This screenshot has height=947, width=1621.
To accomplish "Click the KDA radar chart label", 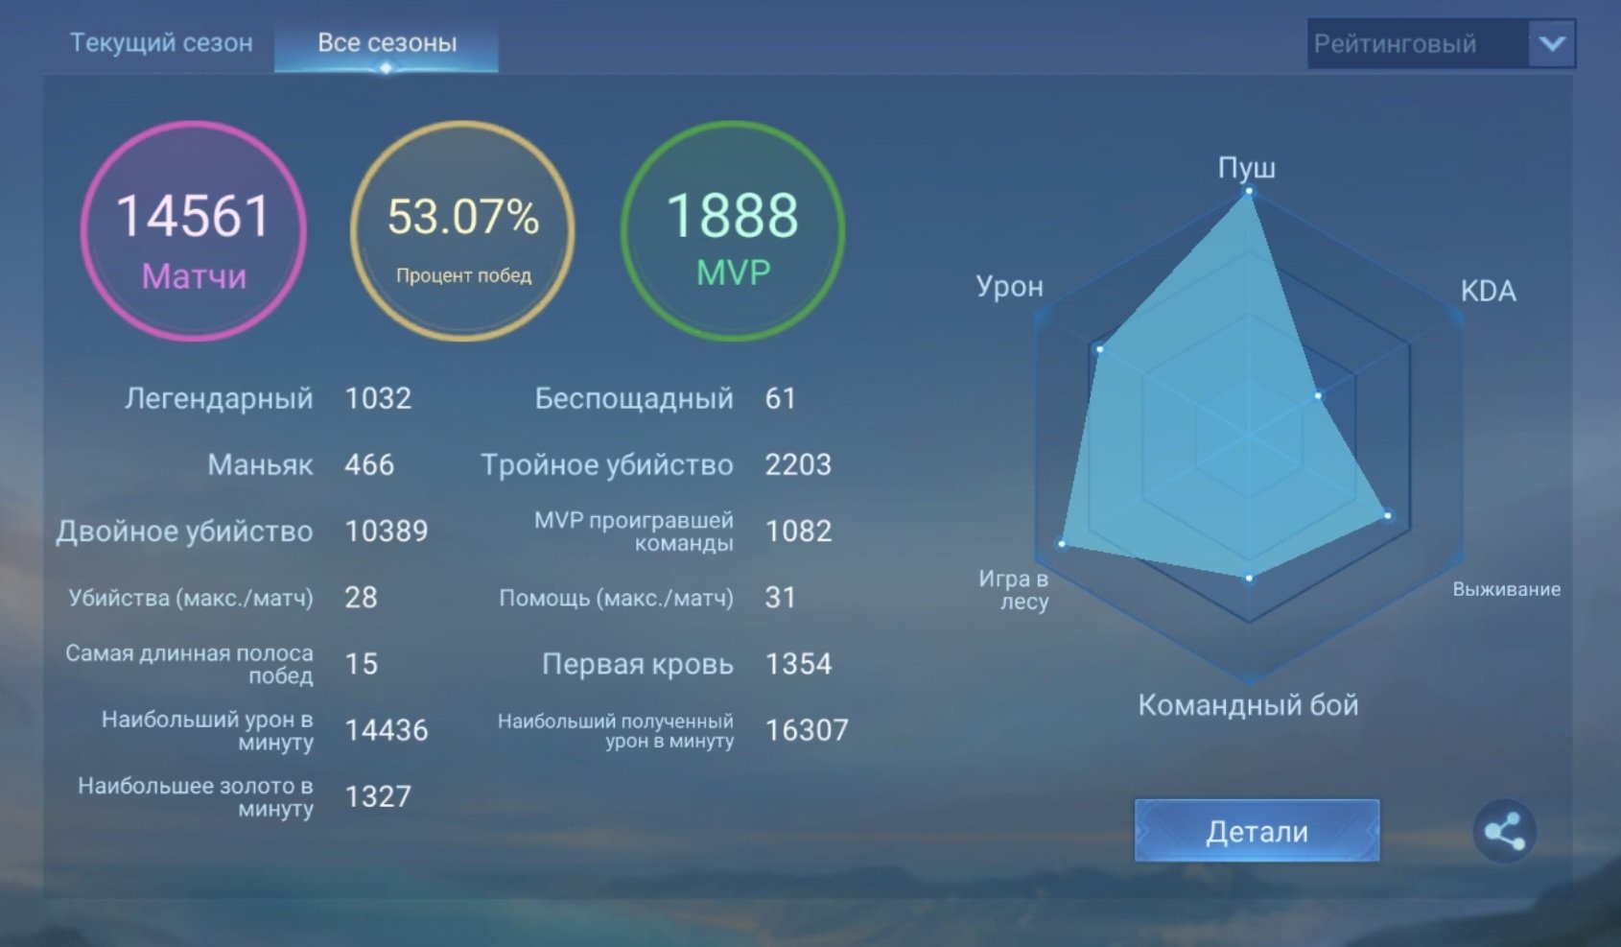I will click(x=1488, y=291).
